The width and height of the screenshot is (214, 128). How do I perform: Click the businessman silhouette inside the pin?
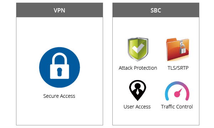click(x=138, y=89)
